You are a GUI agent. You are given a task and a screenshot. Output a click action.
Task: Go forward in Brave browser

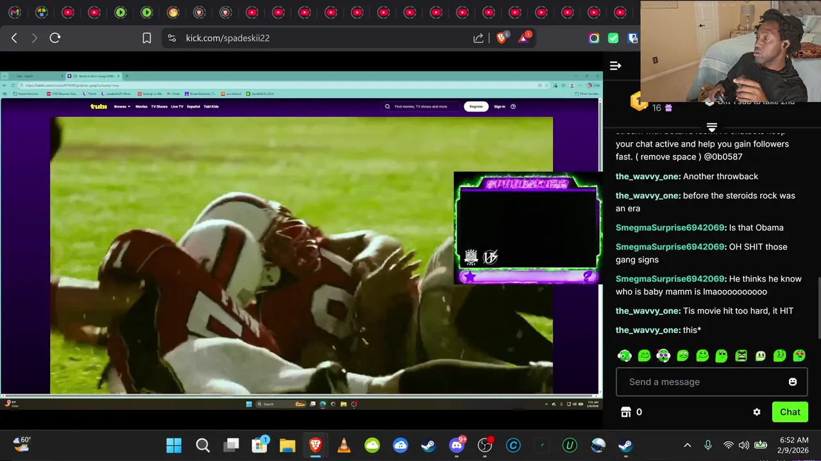pyautogui.click(x=35, y=38)
